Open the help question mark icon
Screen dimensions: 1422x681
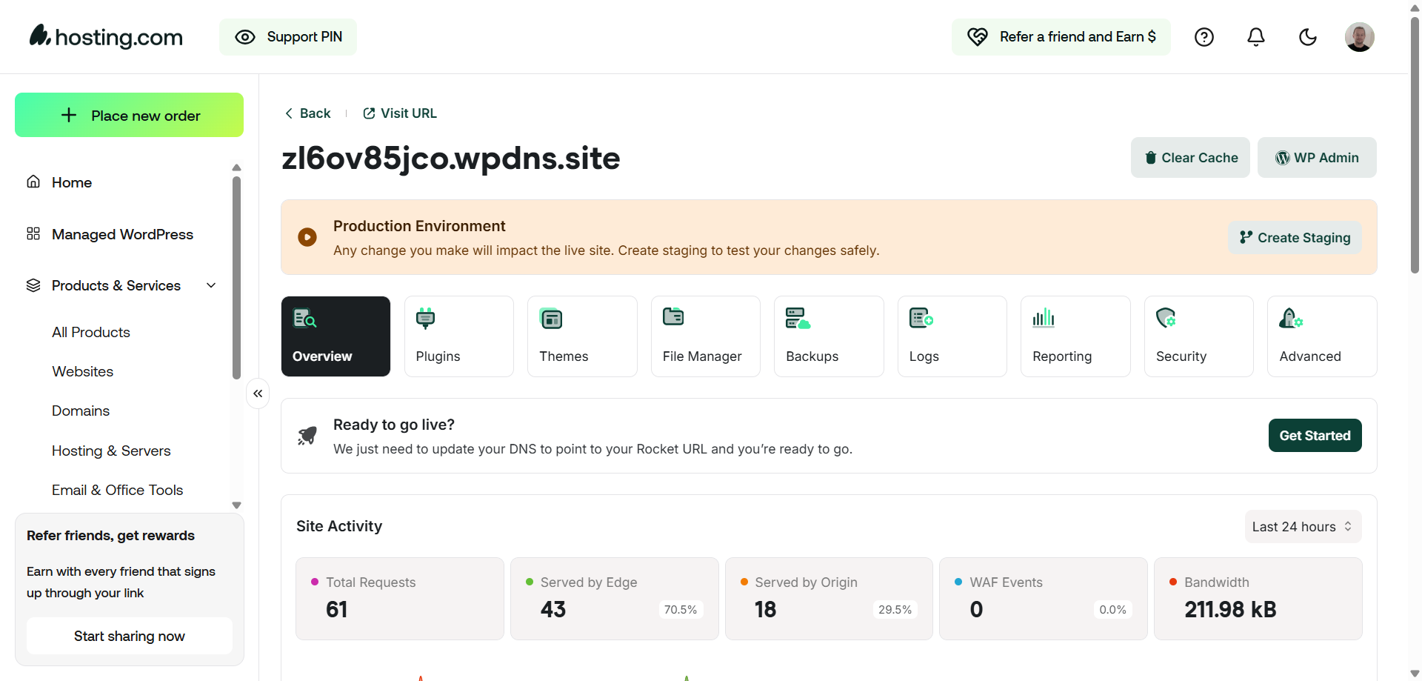[1204, 37]
